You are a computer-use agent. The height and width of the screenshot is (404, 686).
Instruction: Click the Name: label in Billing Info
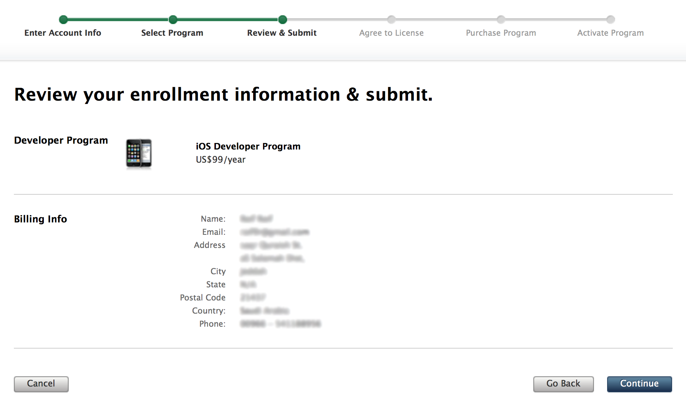[213, 219]
